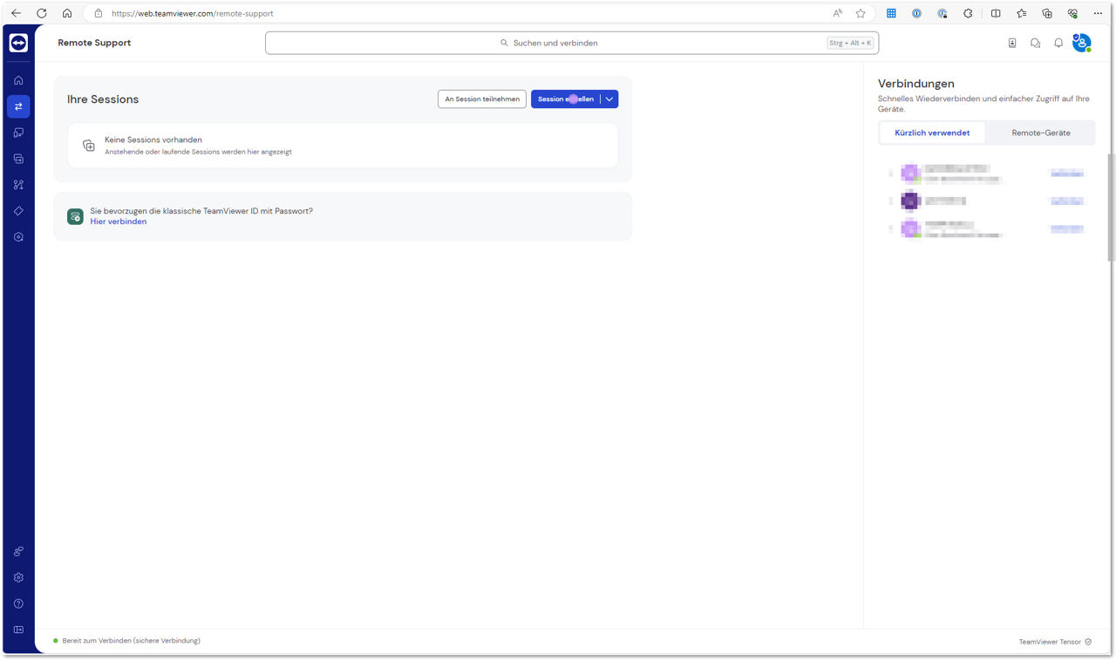Click the Suchen und verbinden search field
1116x661 pixels.
(x=572, y=43)
